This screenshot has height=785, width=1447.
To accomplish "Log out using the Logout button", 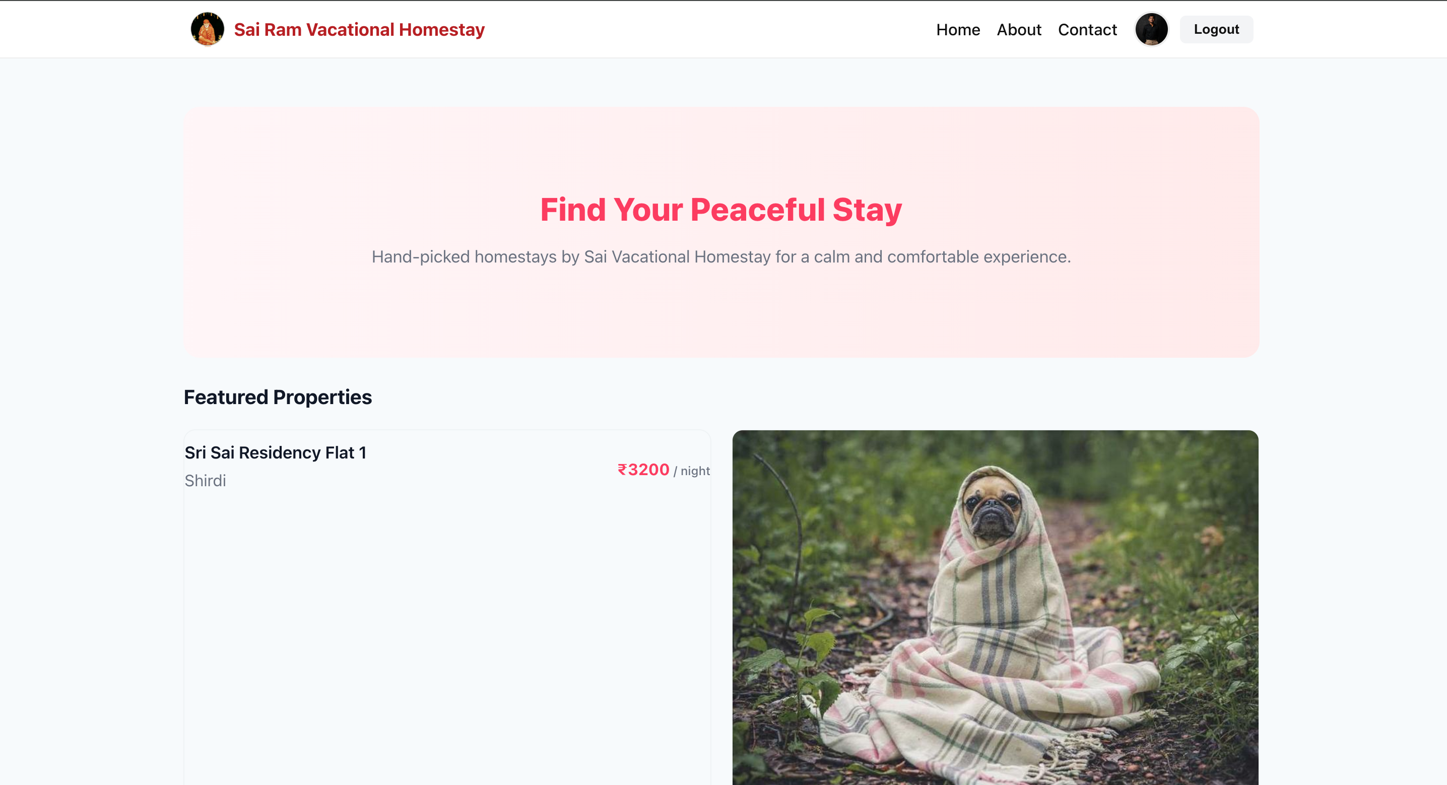I will (x=1216, y=29).
